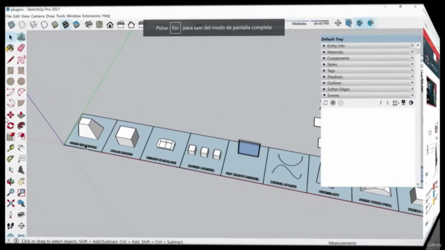
Task: Choose the Look Around eye tool
Action: (21, 215)
